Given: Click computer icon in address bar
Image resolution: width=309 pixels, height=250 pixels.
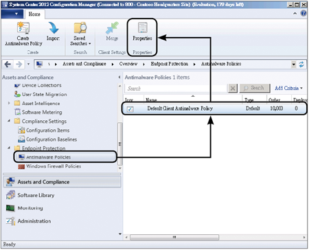Looking at the screenshot, I should [x=39, y=64].
